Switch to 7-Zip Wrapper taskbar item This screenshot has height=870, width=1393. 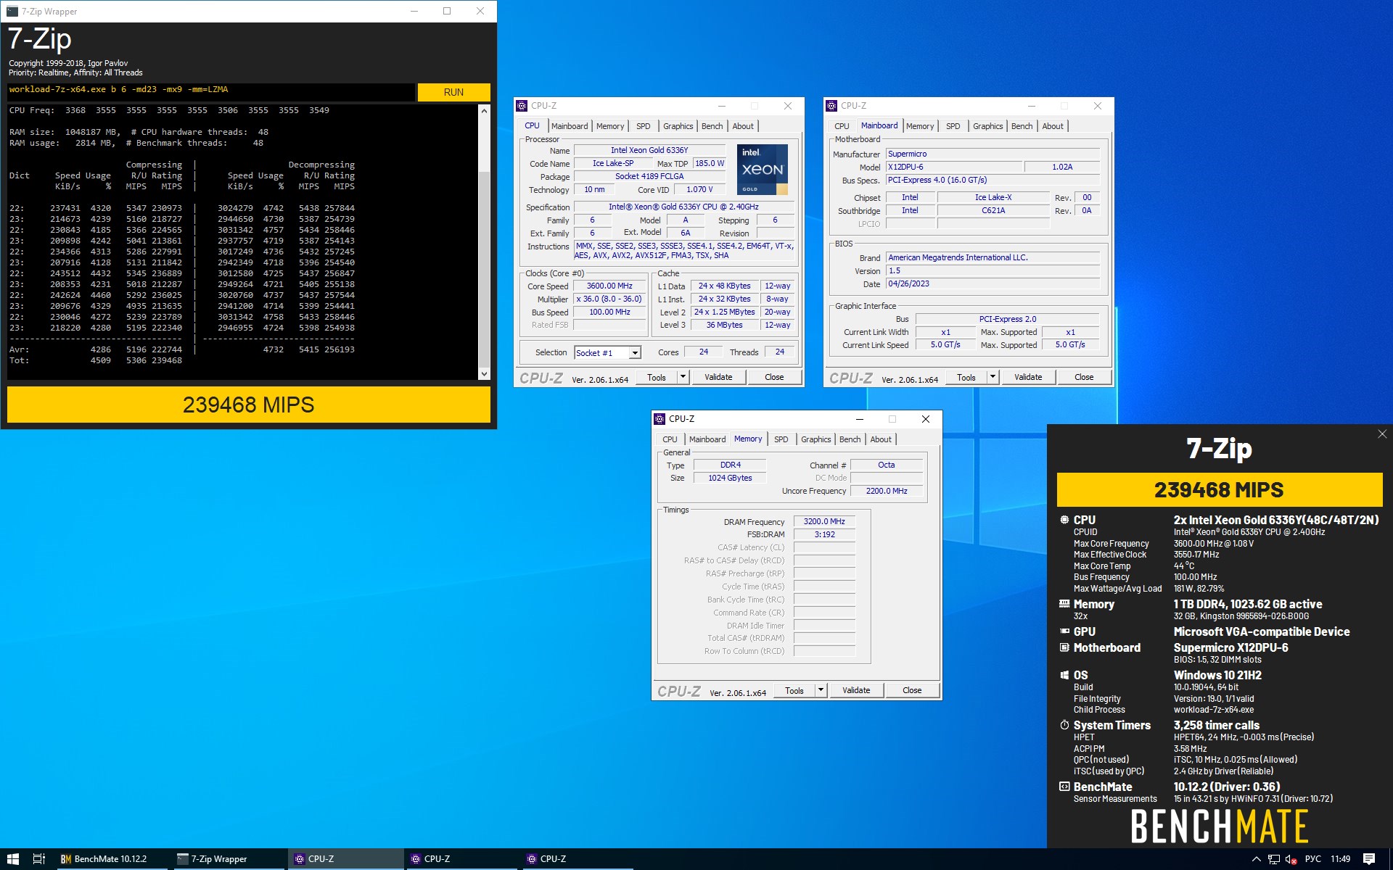227,859
